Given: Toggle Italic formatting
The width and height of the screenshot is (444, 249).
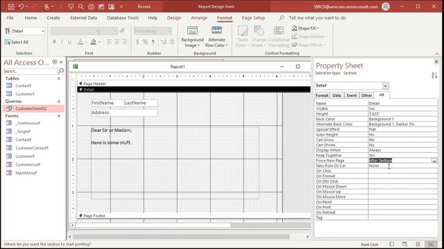Looking at the screenshot, I should point(62,41).
